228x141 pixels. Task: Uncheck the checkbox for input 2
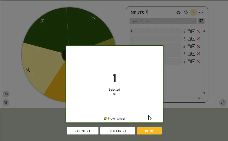(193, 39)
